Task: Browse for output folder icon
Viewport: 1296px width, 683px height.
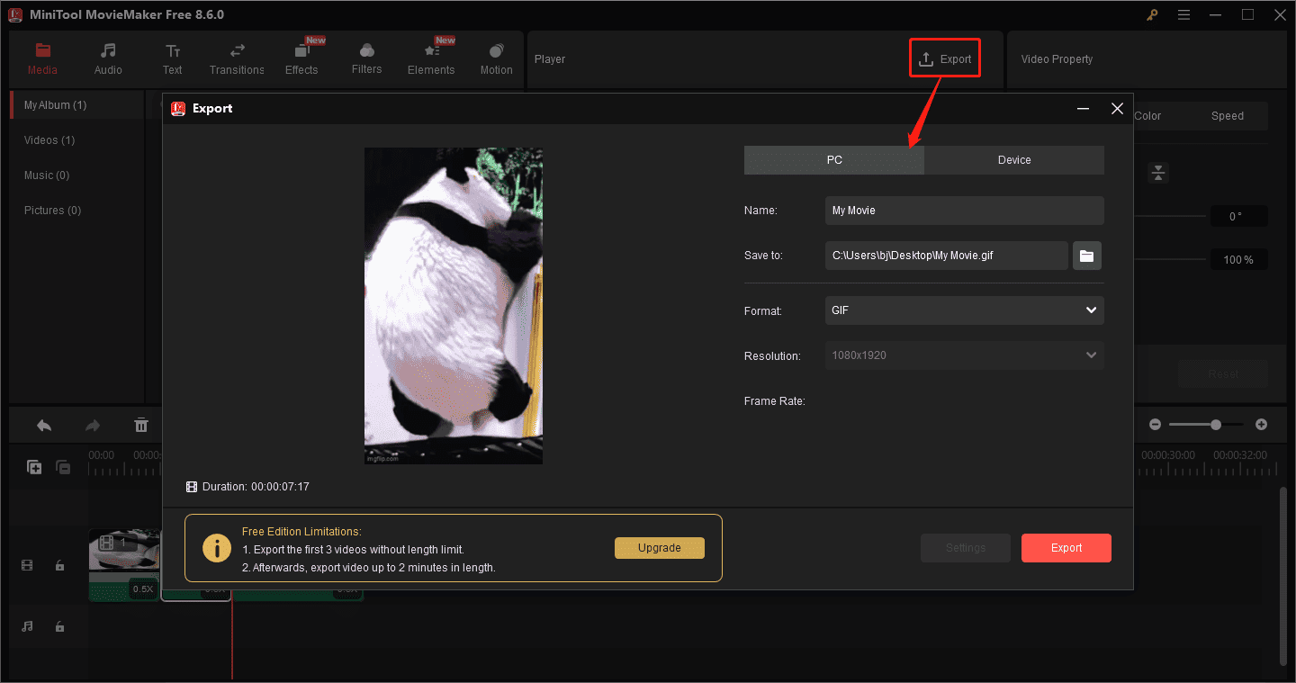Action: (1087, 256)
